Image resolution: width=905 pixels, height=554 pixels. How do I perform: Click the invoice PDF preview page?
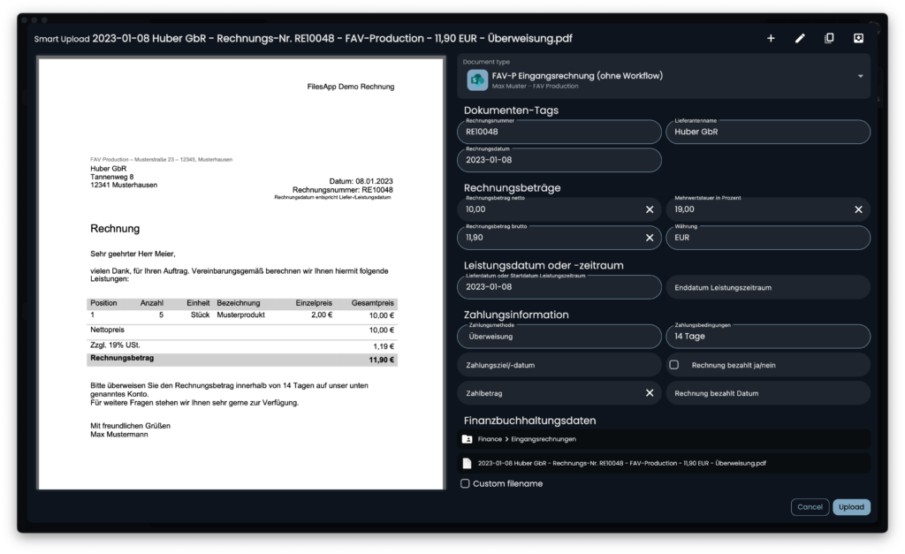[240, 274]
